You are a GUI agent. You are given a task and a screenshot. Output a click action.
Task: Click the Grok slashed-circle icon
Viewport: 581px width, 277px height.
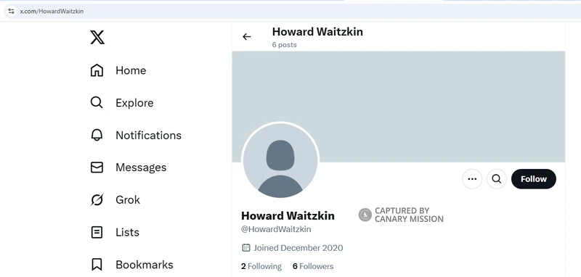coord(97,199)
